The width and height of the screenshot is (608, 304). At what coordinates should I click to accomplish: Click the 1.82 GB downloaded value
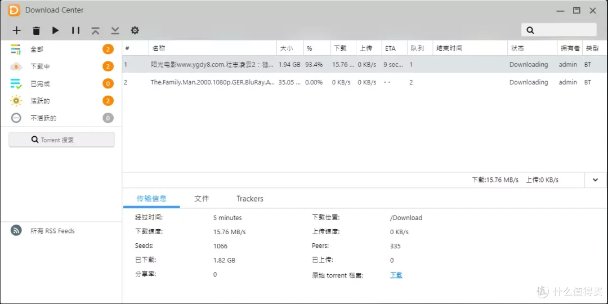pos(224,260)
